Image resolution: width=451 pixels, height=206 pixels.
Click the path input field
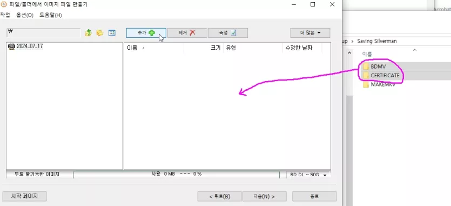43,32
